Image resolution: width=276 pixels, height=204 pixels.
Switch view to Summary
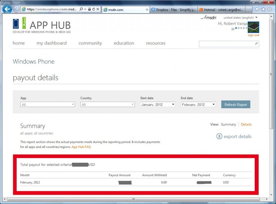pos(228,125)
